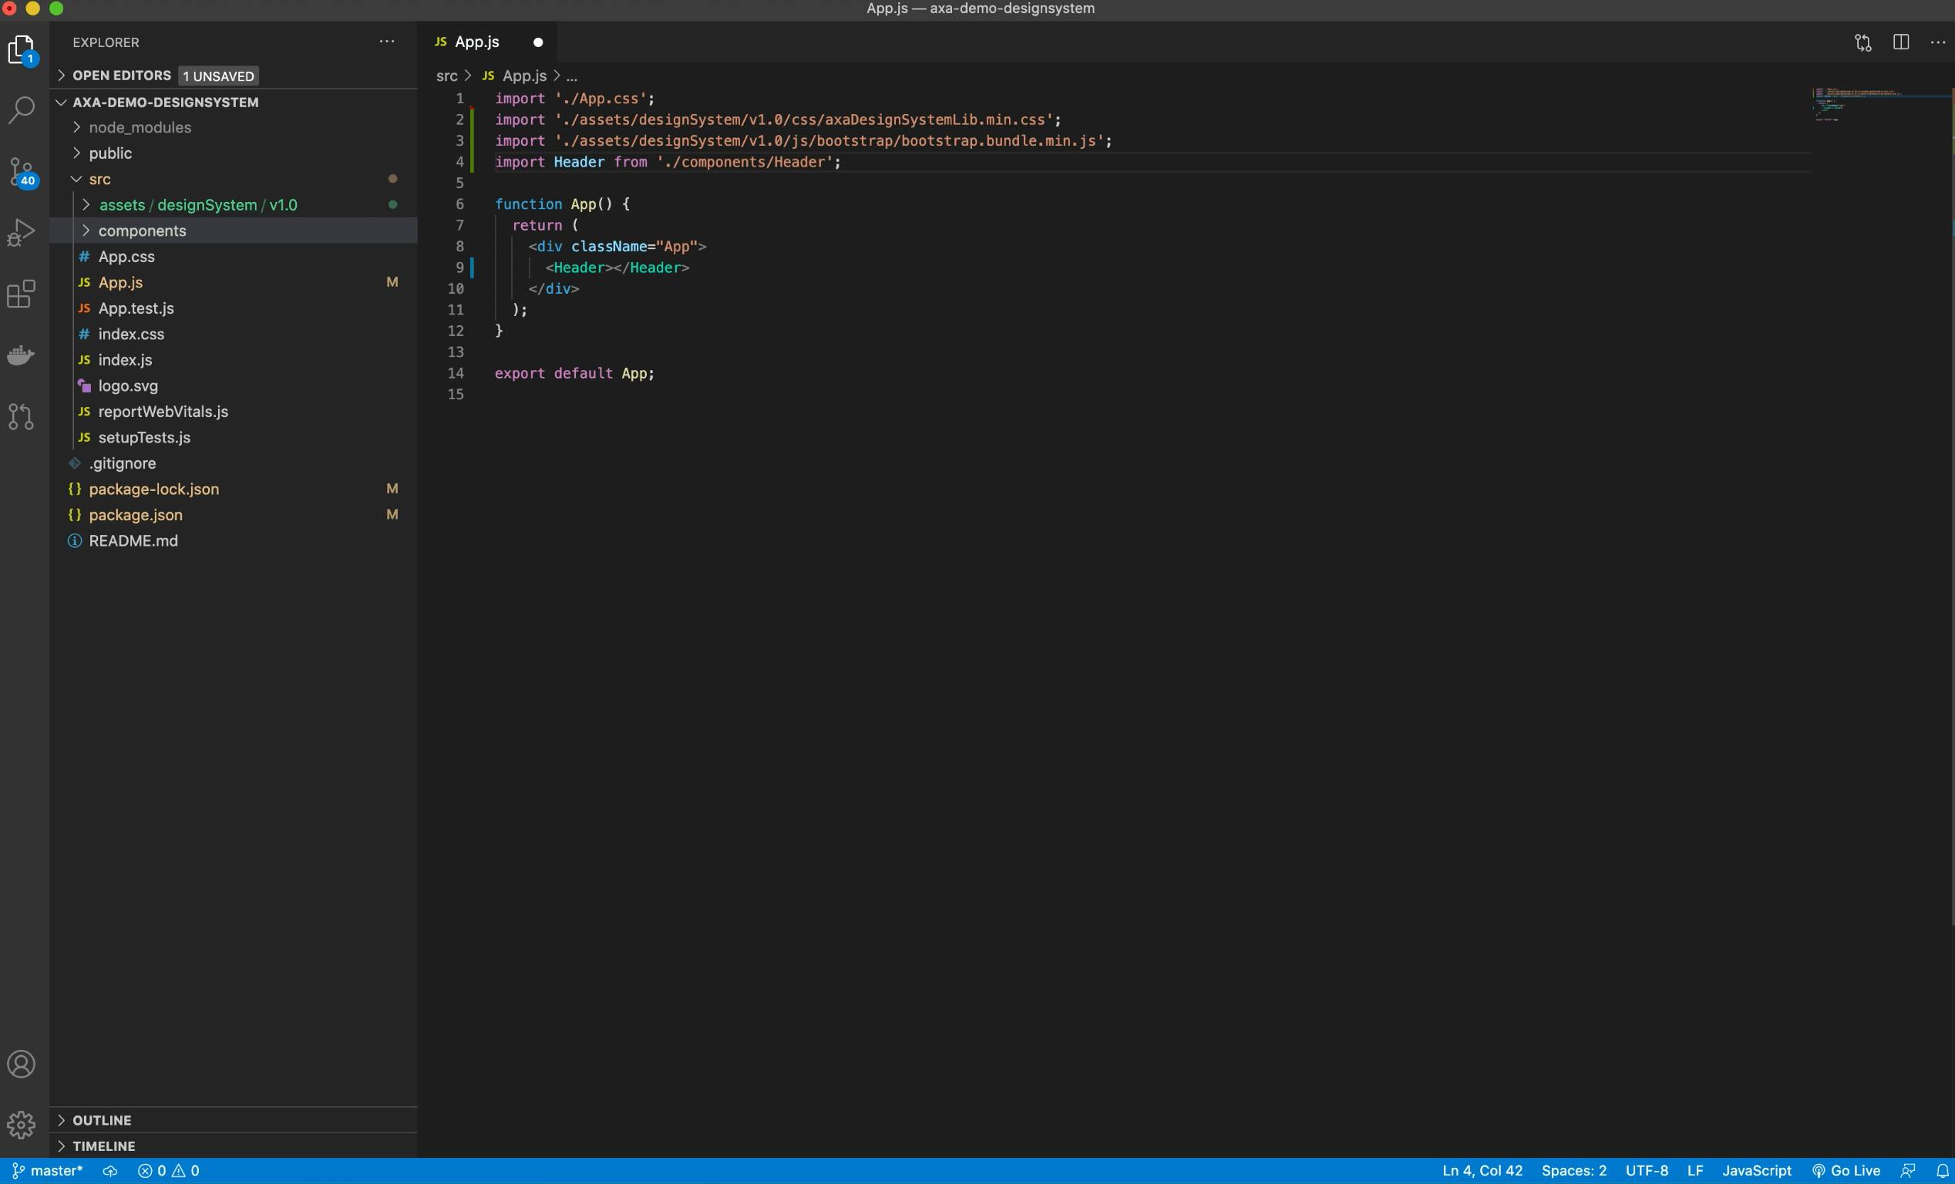Open the Docker view
1955x1184 pixels.
(22, 355)
